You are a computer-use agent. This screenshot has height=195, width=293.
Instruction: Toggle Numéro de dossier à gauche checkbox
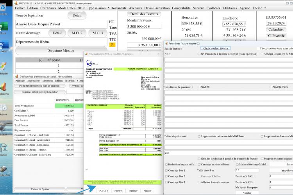[199, 159]
